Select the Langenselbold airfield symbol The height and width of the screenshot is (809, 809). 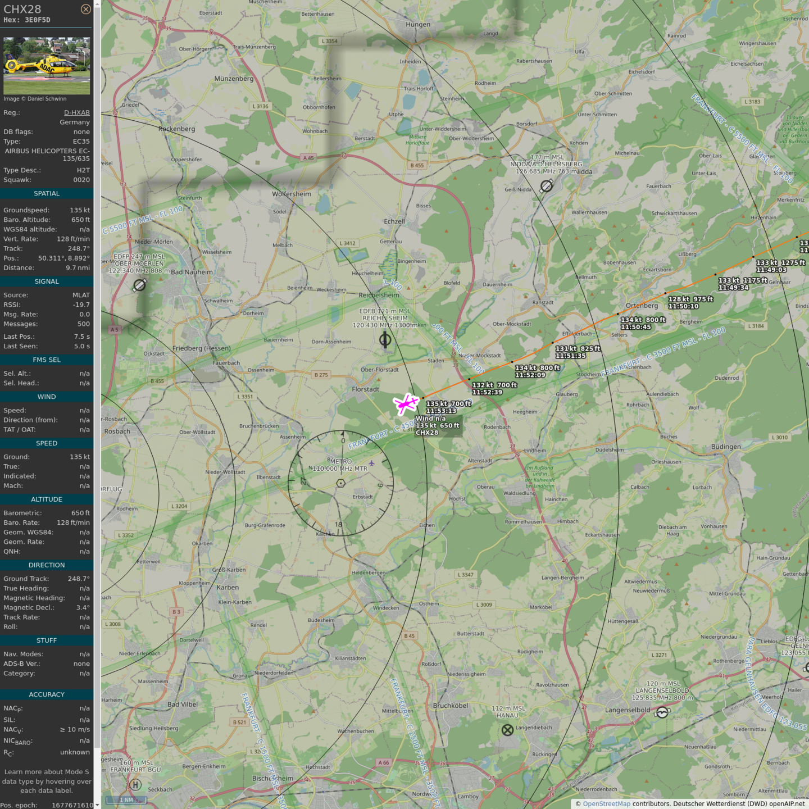point(662,712)
